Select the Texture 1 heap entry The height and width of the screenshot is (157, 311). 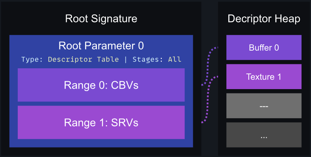click(264, 77)
